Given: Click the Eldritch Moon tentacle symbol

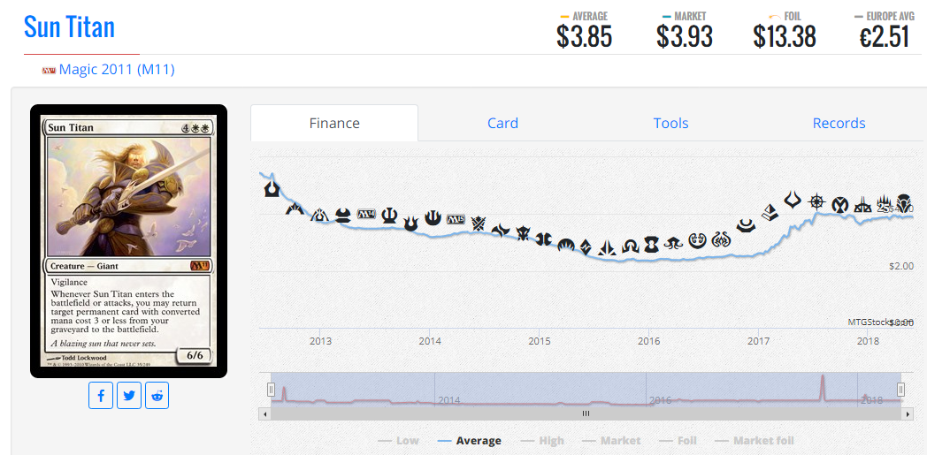Looking at the screenshot, I should [x=673, y=243].
